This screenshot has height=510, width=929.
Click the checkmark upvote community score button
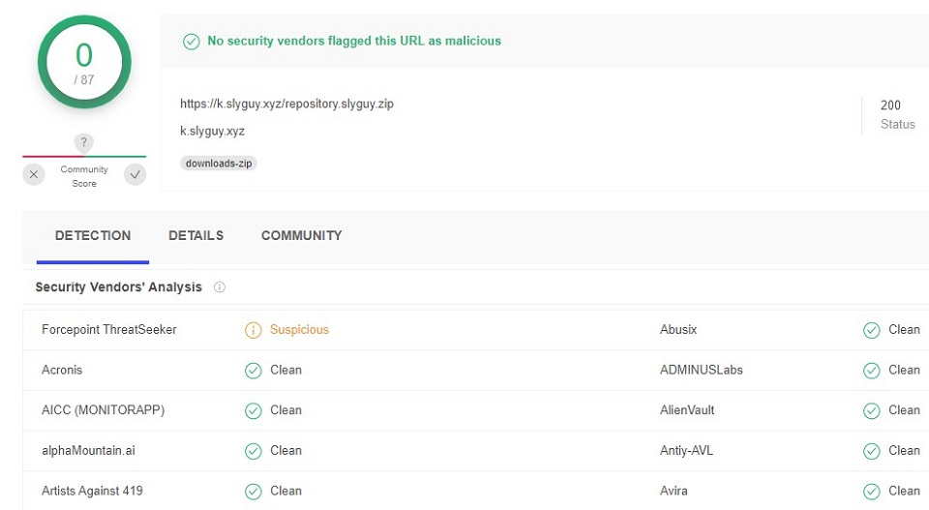135,175
